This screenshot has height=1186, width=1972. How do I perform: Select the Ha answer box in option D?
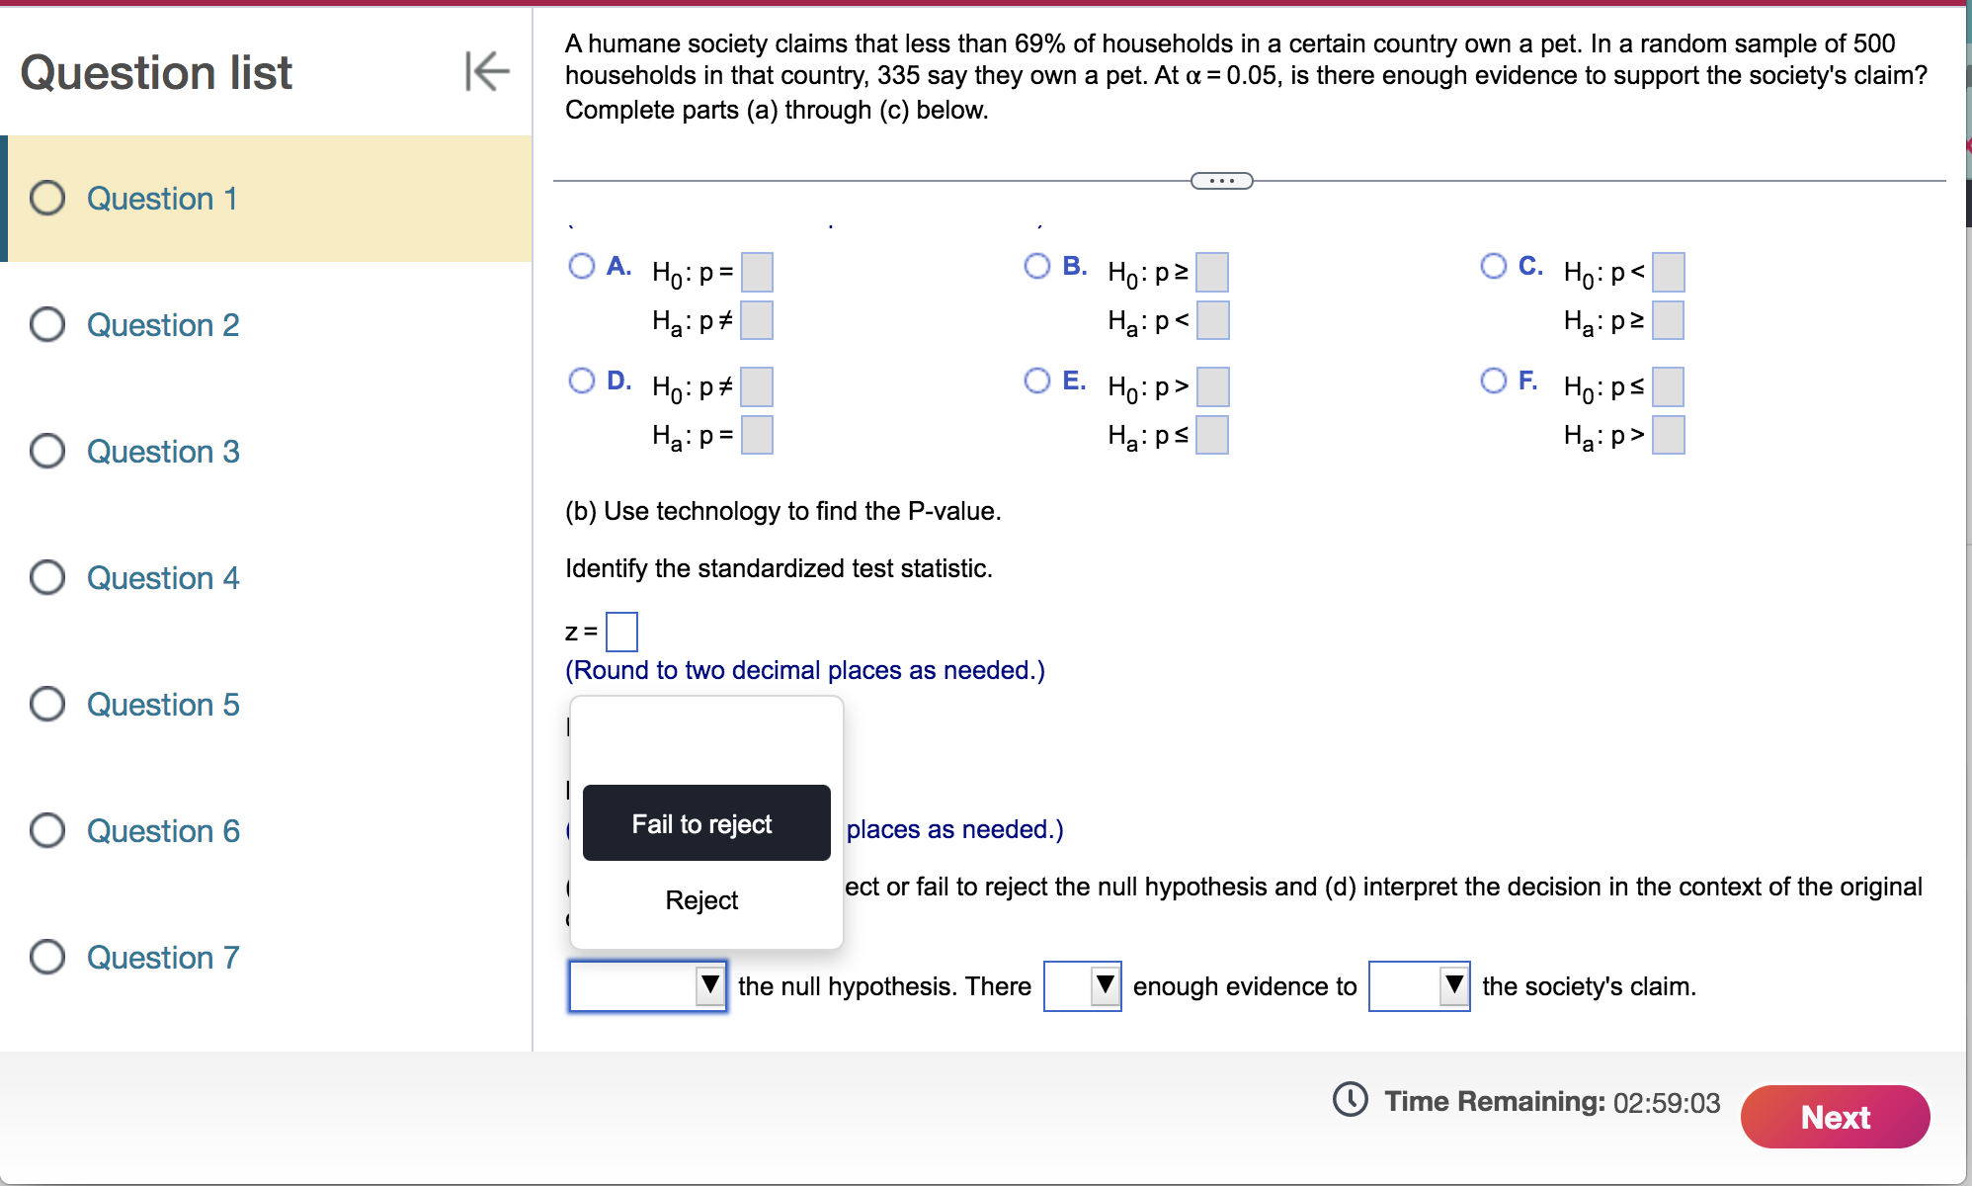click(x=755, y=433)
